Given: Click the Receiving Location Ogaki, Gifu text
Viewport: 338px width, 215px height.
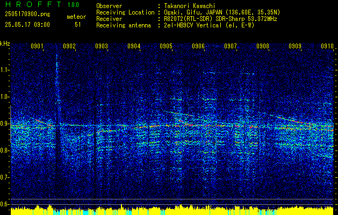Looking at the screenshot, I should pyautogui.click(x=222, y=12).
